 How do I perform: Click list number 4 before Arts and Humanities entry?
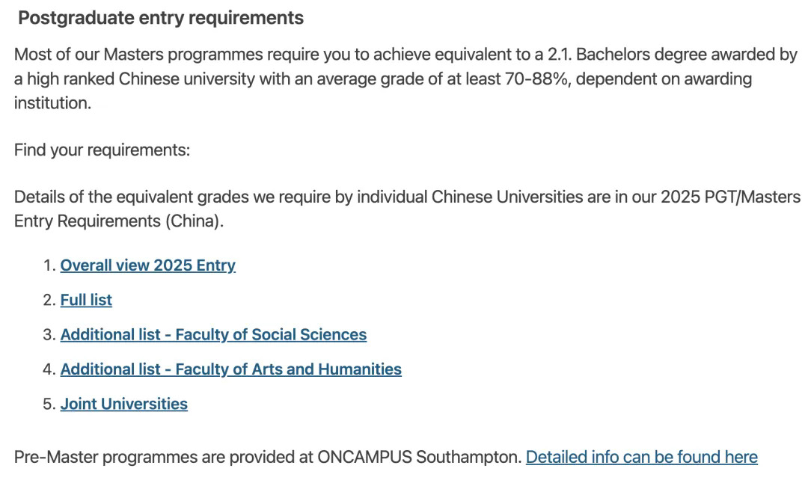(x=49, y=369)
